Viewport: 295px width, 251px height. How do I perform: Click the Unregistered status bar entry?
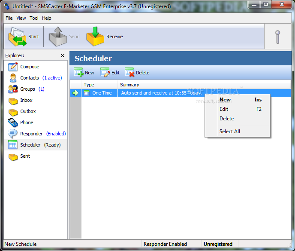(218, 244)
